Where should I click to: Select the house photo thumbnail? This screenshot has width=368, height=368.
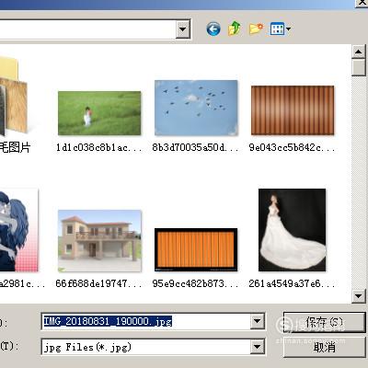pyautogui.click(x=99, y=241)
